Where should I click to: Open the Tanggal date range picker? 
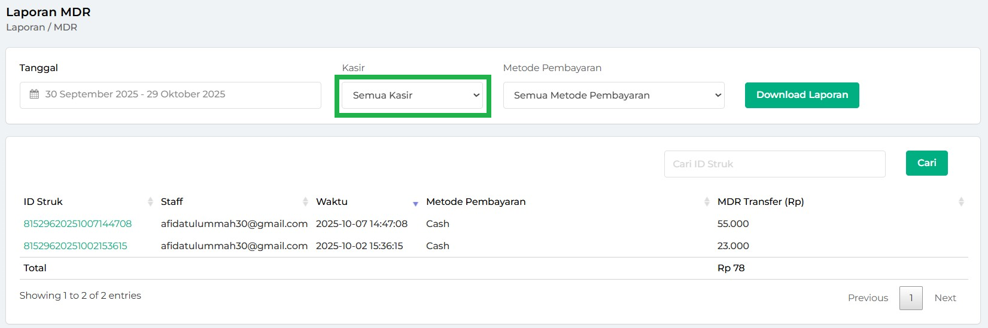(171, 95)
